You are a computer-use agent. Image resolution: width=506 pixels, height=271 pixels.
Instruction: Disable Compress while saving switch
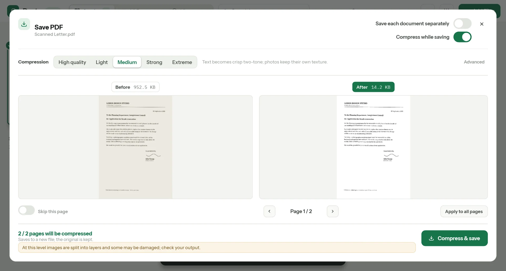point(463,37)
